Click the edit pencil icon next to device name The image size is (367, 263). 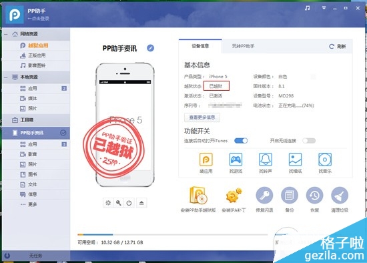point(151,48)
